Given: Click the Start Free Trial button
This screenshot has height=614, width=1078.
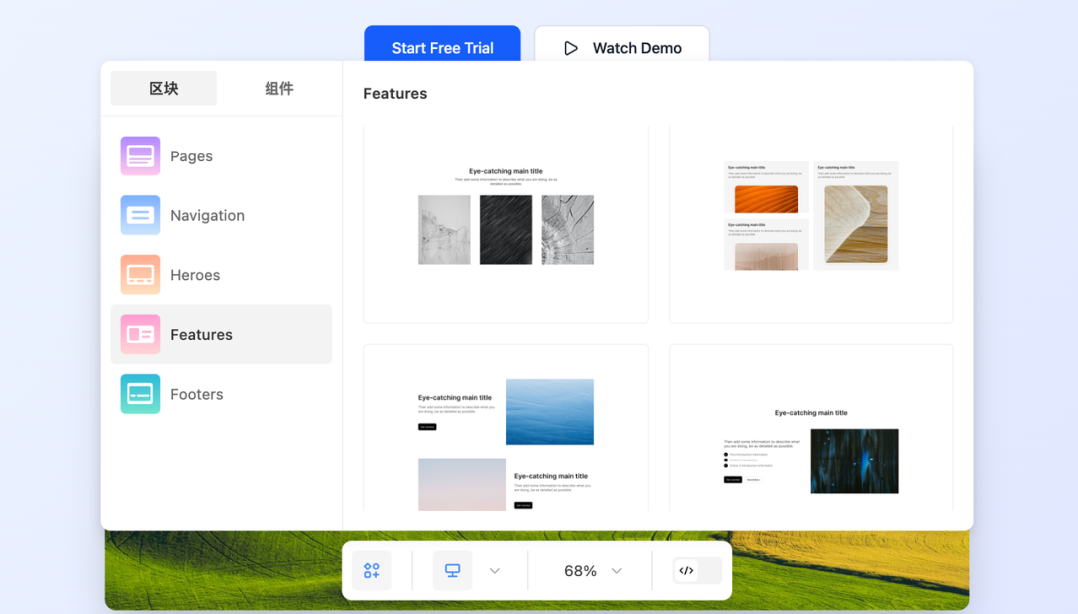Looking at the screenshot, I should [x=443, y=44].
